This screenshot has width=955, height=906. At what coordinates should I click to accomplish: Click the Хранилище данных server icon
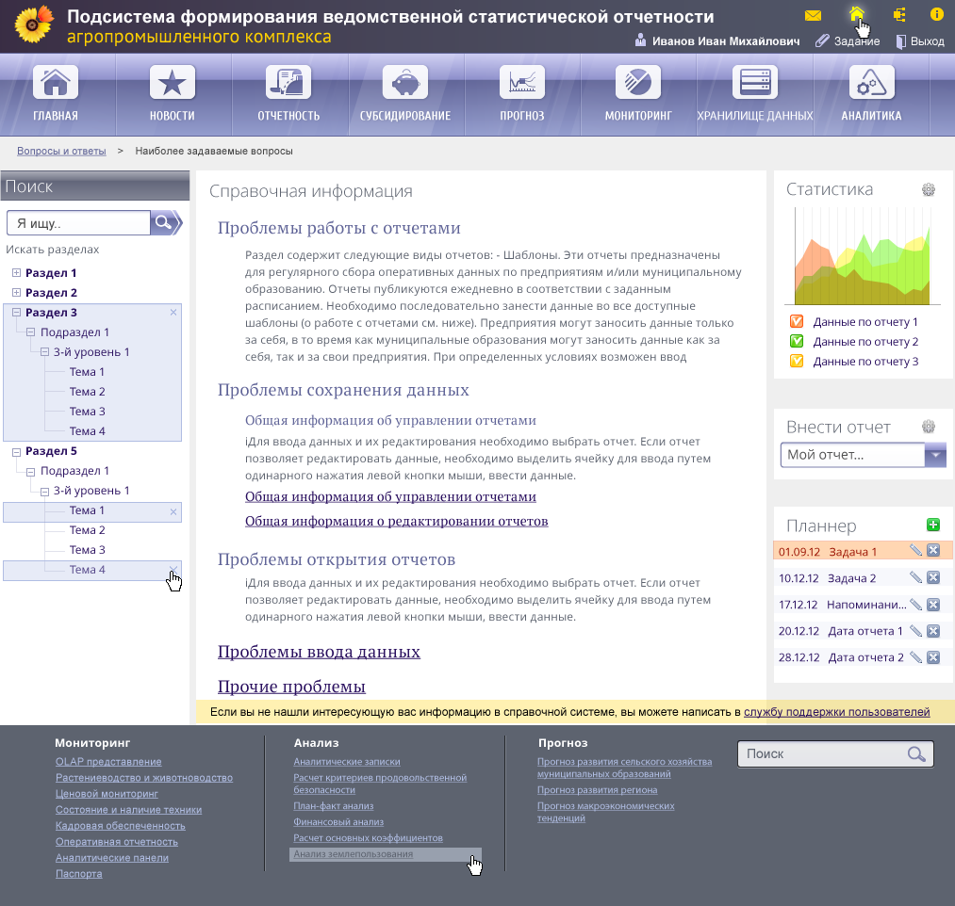click(x=754, y=82)
